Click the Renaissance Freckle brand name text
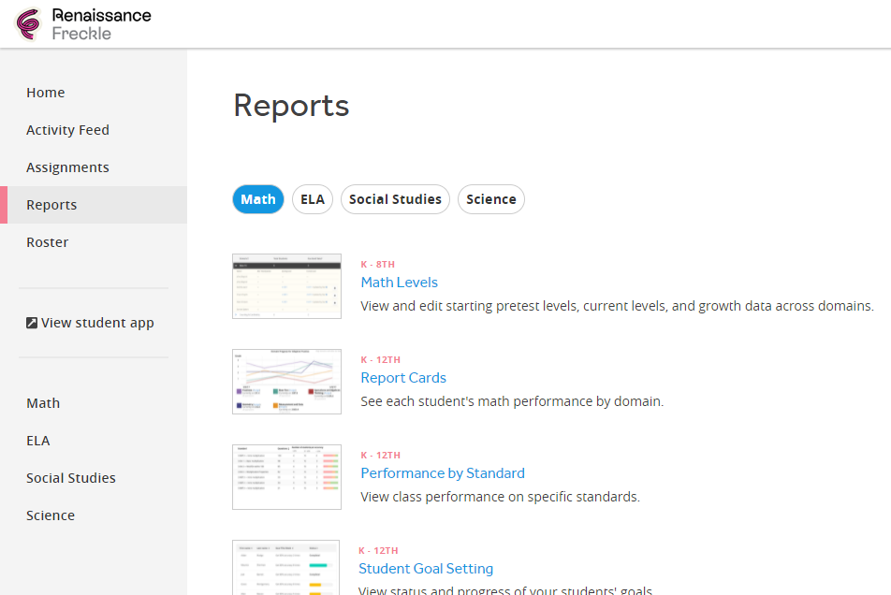The width and height of the screenshot is (891, 595). click(x=101, y=24)
